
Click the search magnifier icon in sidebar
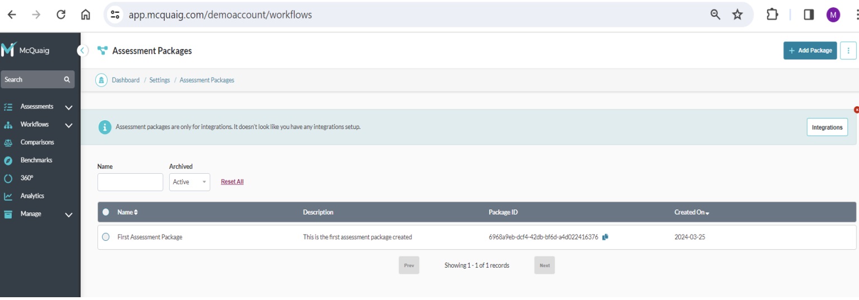coord(67,80)
